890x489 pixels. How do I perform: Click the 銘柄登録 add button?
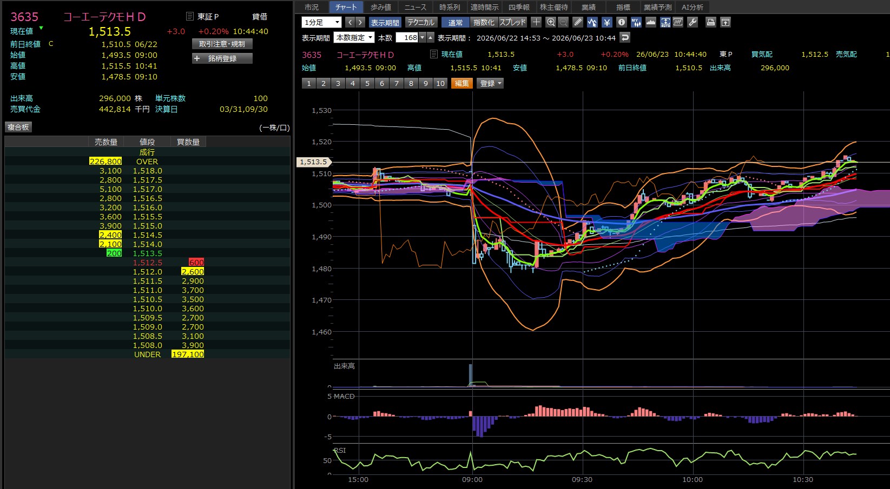click(222, 58)
